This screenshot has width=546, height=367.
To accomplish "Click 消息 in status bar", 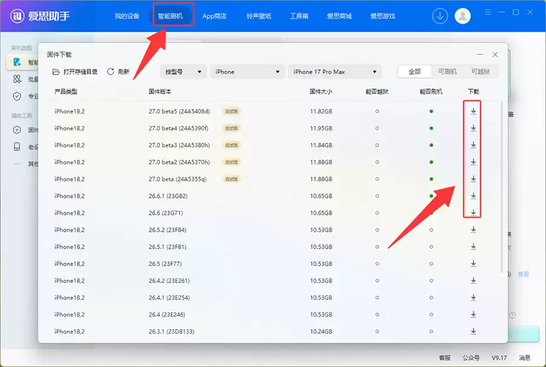I will 525,358.
